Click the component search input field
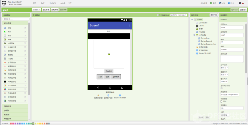248x125 pixels. coord(16,19)
